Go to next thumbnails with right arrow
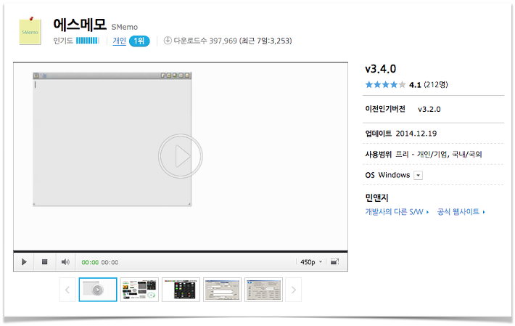Image resolution: width=515 pixels, height=326 pixels. (293, 290)
